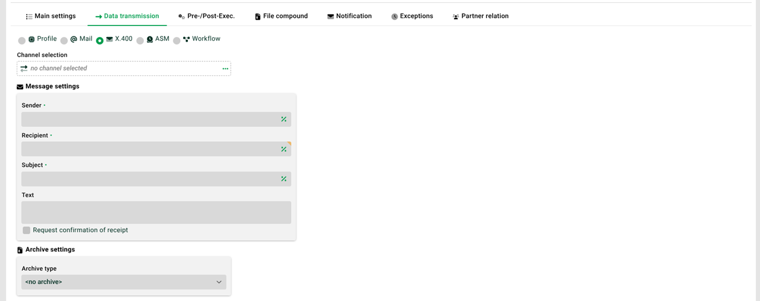This screenshot has height=301, width=760.
Task: Click the Main settings list icon
Action: [29, 17]
